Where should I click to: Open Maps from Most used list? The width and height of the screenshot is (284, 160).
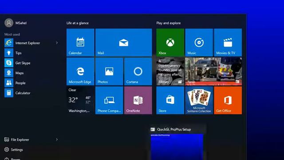(x=32, y=73)
